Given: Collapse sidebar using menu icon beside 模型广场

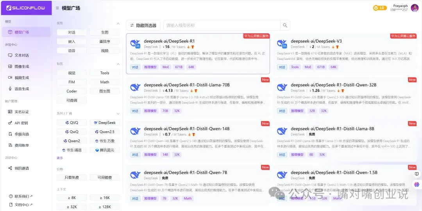Looking at the screenshot, I should [57, 8].
